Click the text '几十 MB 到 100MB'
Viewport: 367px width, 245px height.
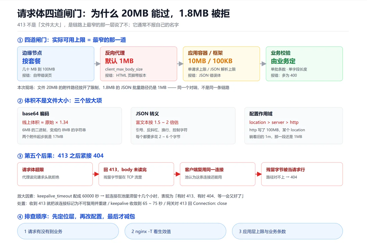point(39,69)
